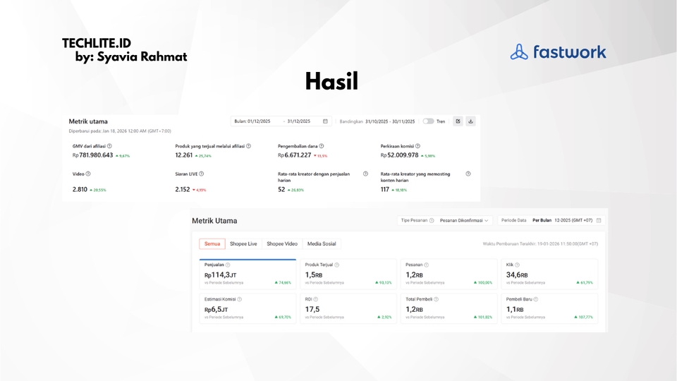Click the download icon in Metrik utama
The width and height of the screenshot is (677, 381).
(x=470, y=121)
